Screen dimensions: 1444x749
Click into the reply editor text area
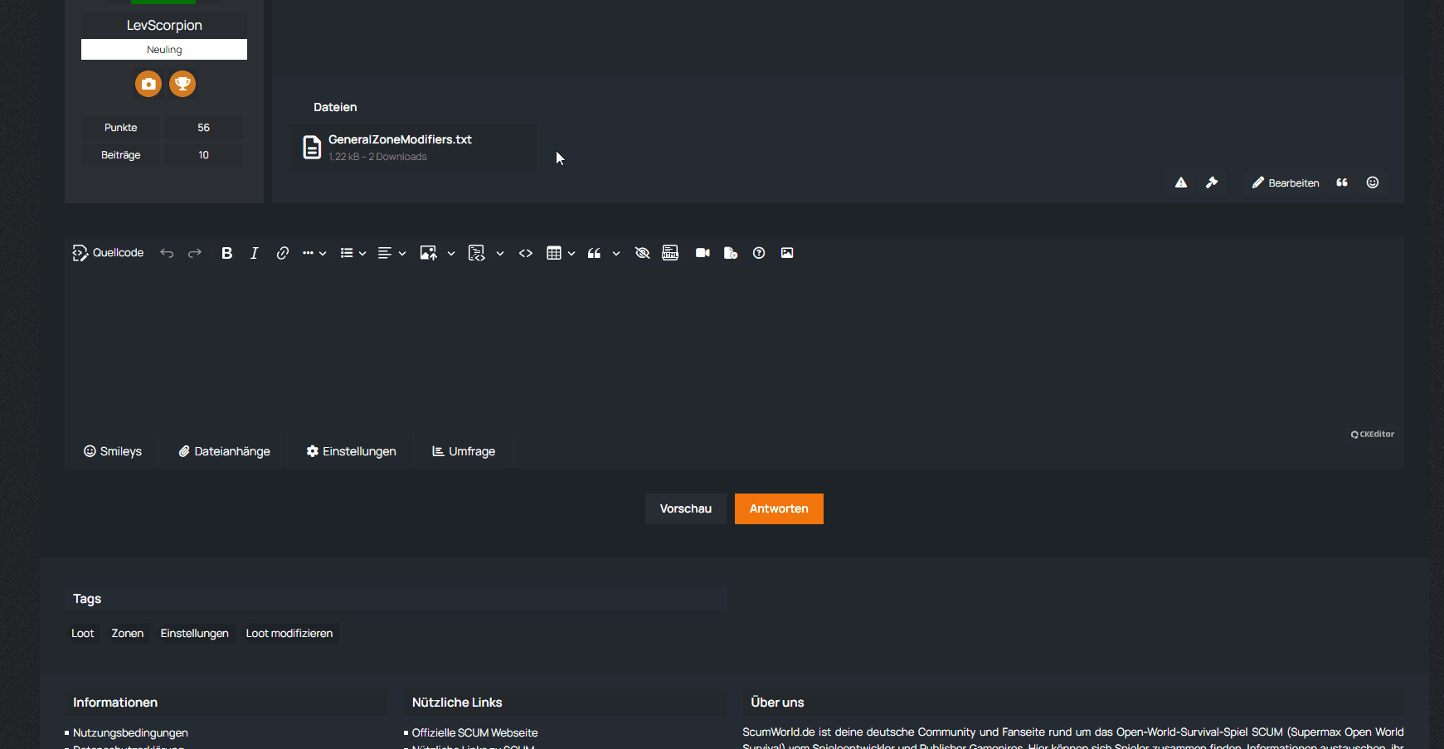point(730,348)
